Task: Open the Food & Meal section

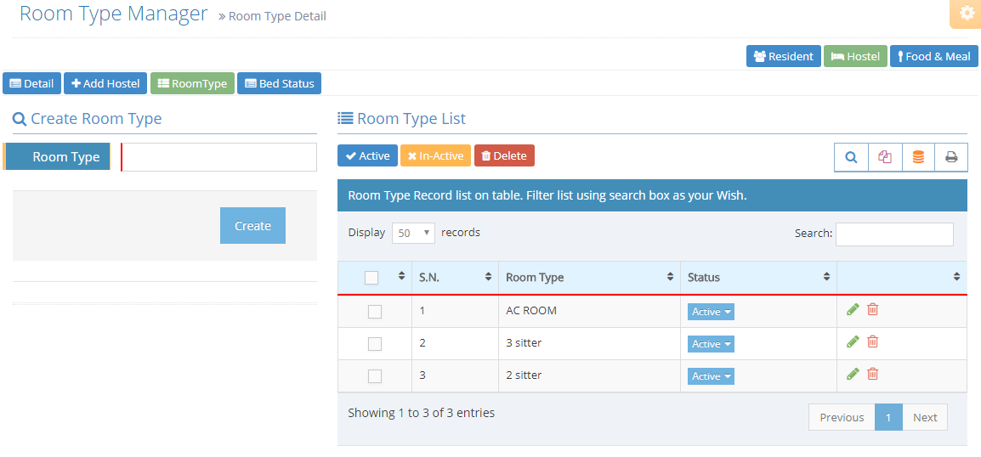Action: coord(933,56)
